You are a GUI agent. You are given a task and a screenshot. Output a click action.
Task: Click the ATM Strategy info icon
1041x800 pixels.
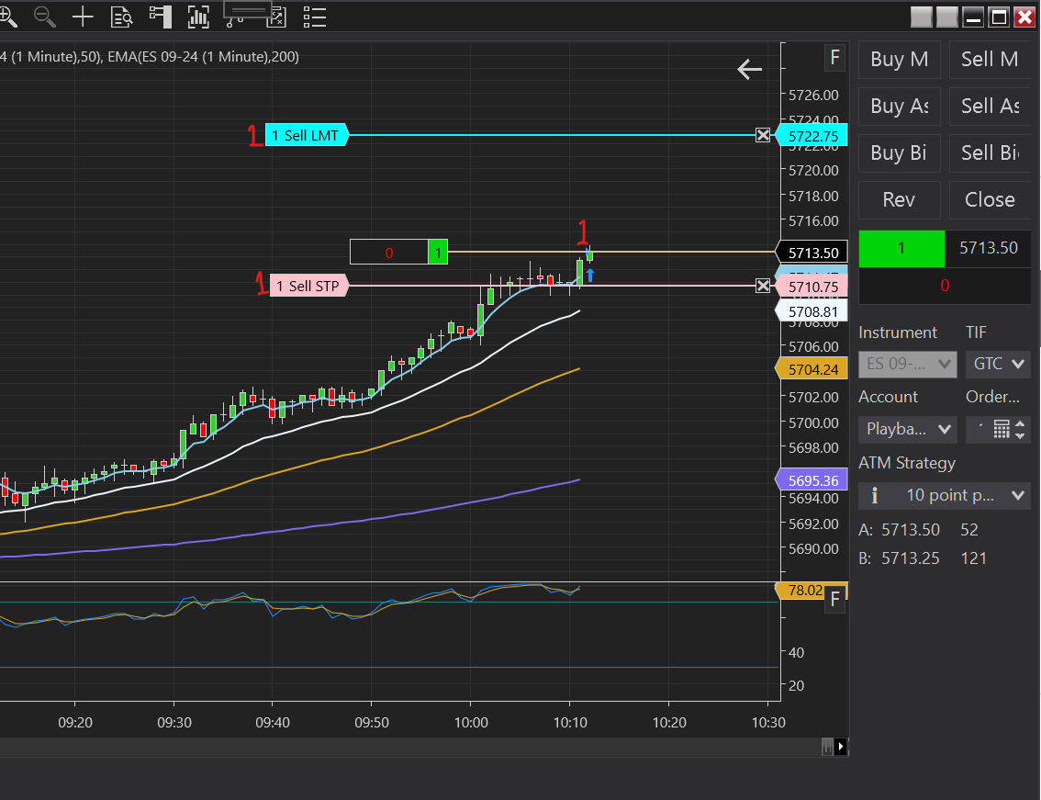click(874, 496)
